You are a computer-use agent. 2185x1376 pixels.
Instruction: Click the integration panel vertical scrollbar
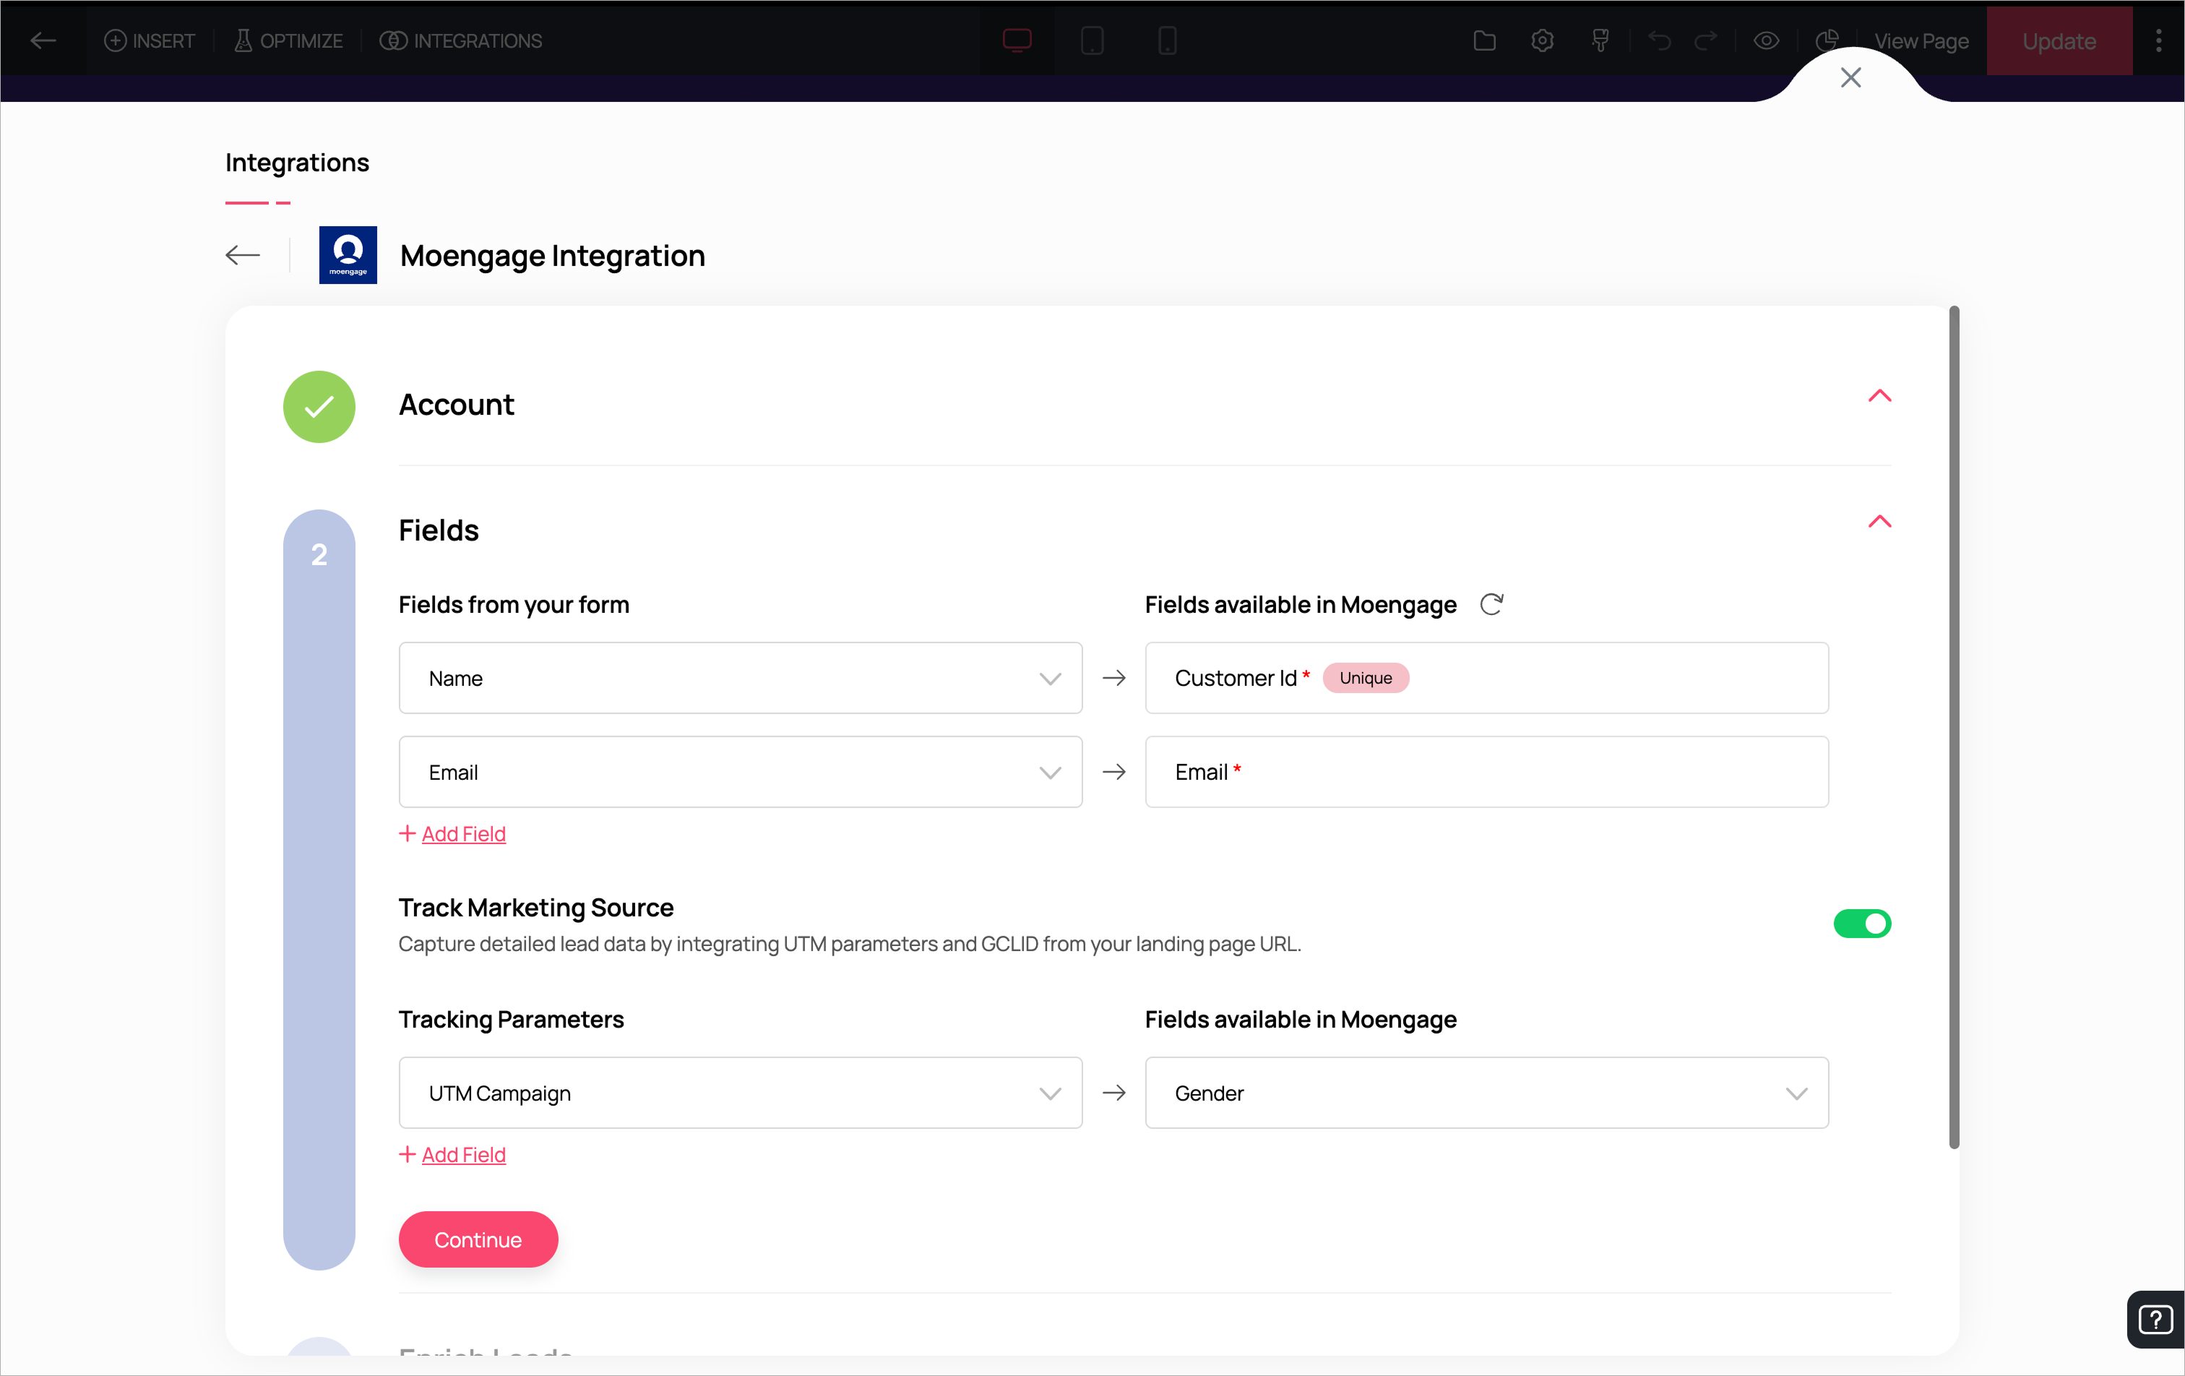(1953, 726)
